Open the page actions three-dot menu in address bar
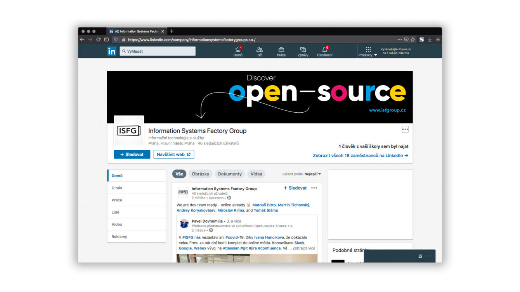This screenshot has width=520, height=292. 400,40
